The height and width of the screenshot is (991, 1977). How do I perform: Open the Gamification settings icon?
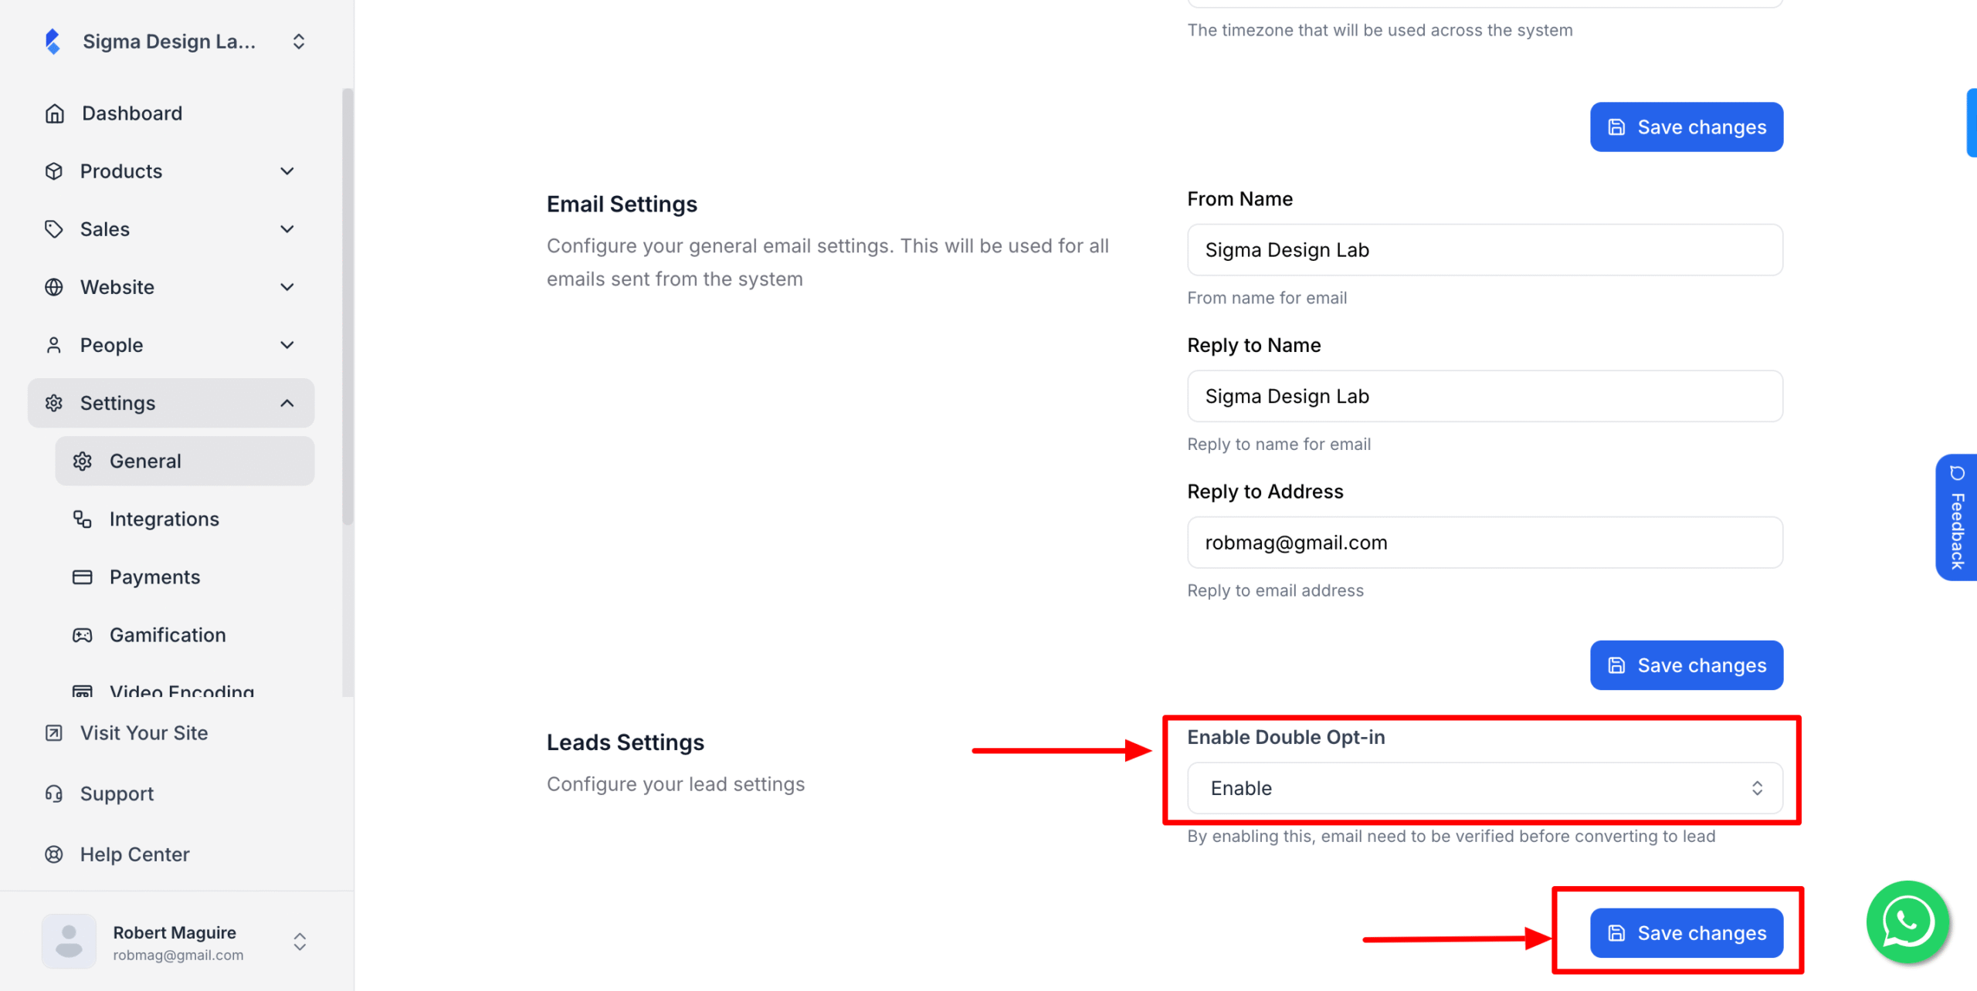tap(83, 634)
